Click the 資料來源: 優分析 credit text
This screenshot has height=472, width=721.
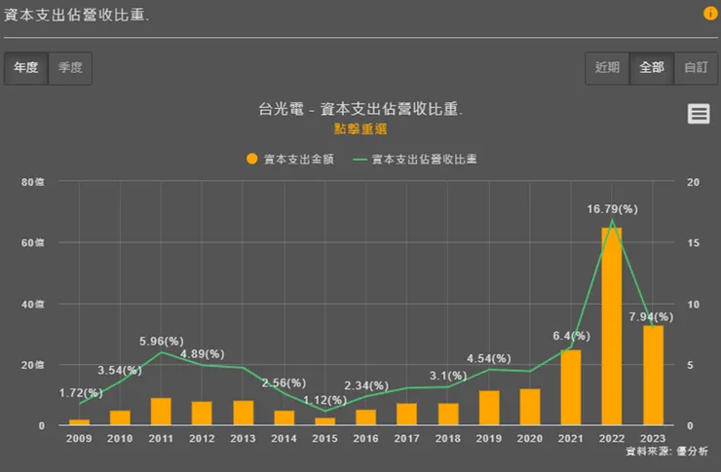pyautogui.click(x=666, y=452)
